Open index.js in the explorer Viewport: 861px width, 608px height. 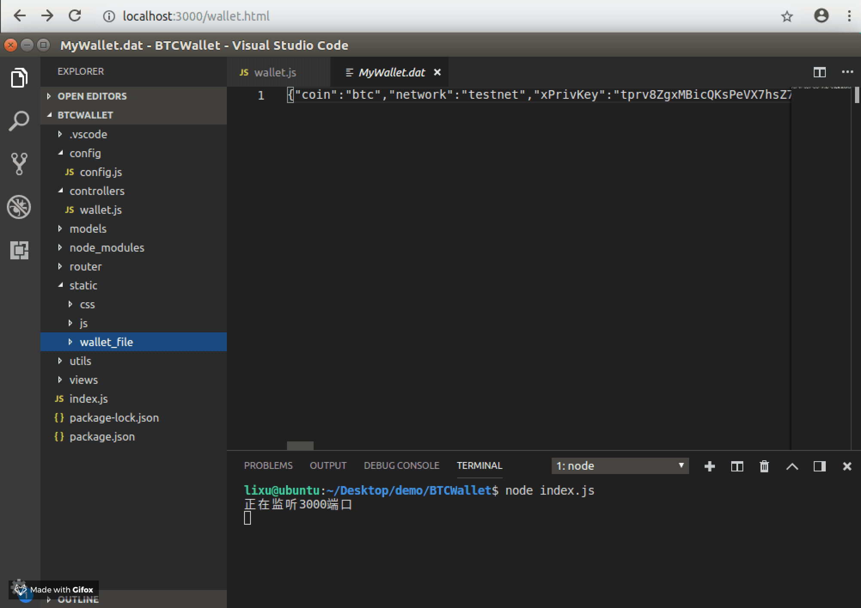[134, 399]
